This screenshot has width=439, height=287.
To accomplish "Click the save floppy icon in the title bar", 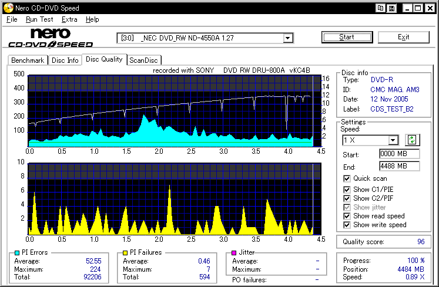I will click(x=391, y=8).
